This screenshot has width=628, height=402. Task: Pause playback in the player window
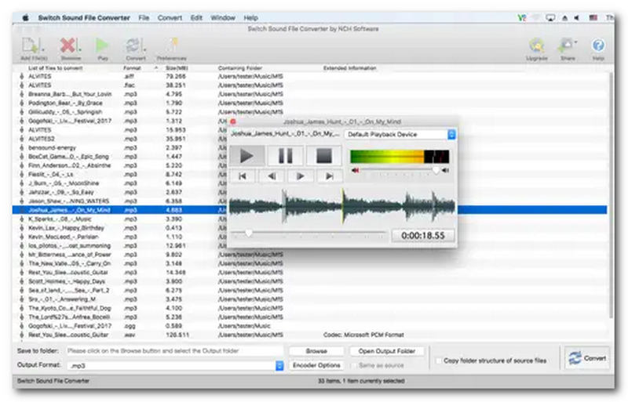pos(286,156)
